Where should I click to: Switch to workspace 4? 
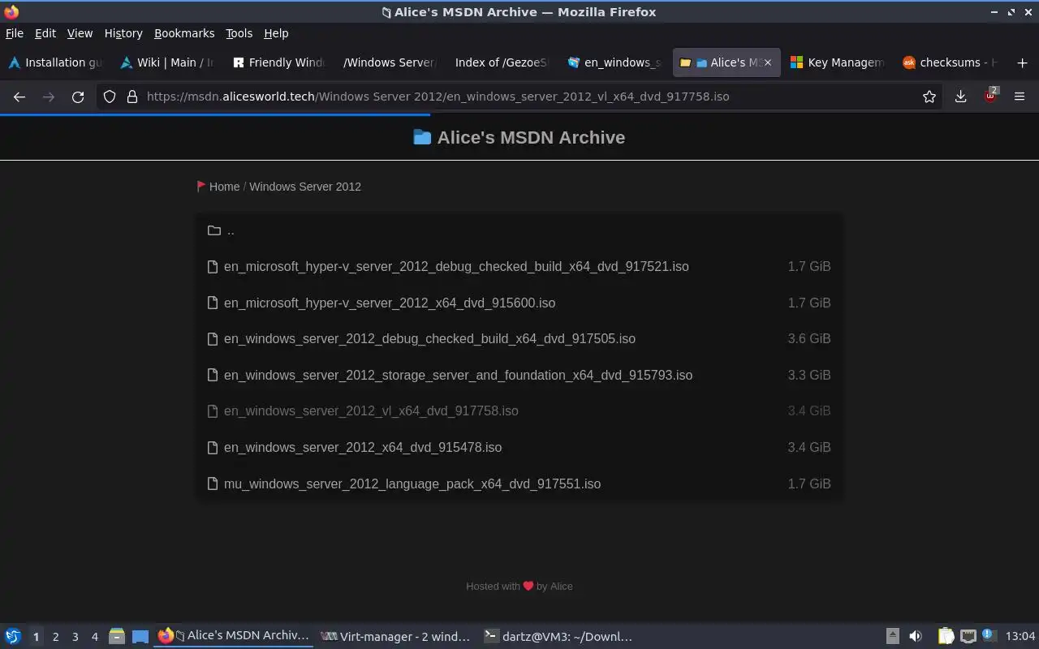[94, 636]
